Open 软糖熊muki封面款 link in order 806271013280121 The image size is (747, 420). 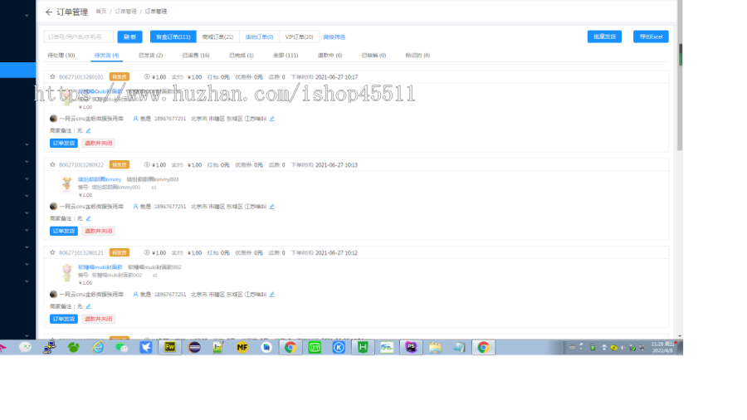click(x=100, y=267)
